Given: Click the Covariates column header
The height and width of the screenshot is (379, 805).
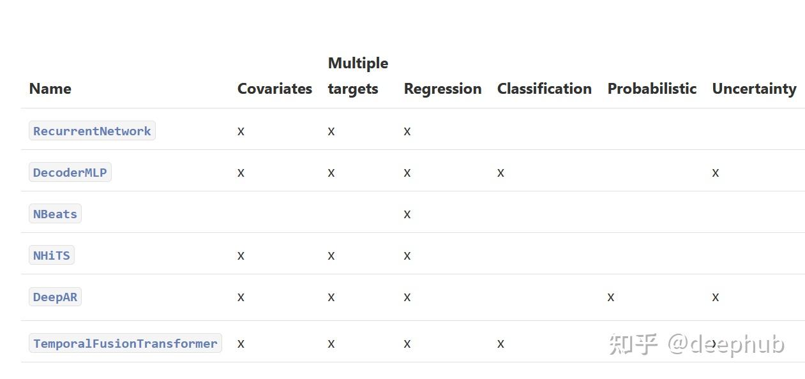Looking at the screenshot, I should point(275,89).
